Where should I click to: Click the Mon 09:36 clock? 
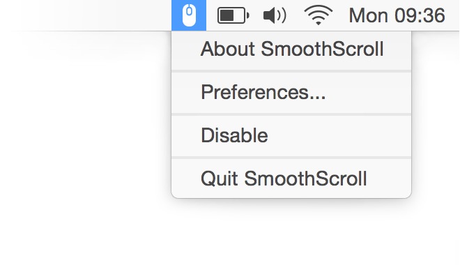[397, 15]
